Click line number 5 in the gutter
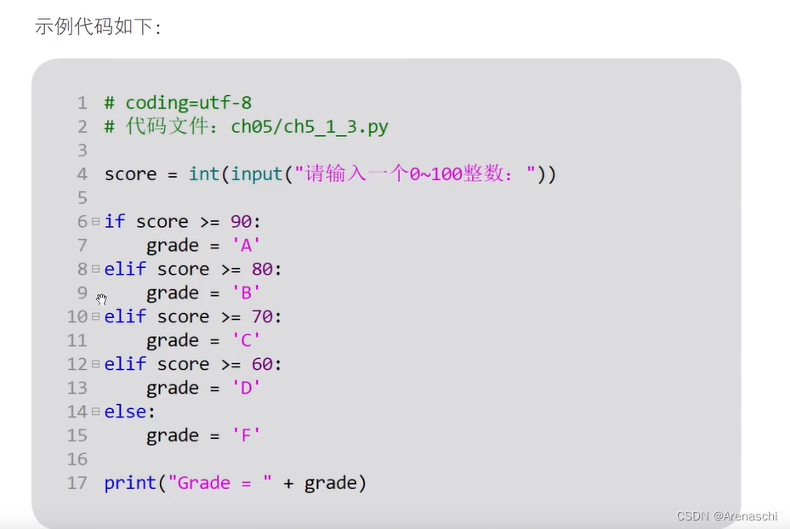This screenshot has width=790, height=529. click(x=82, y=198)
